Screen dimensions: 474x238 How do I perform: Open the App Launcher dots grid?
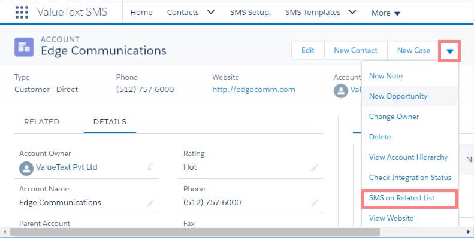coord(22,13)
